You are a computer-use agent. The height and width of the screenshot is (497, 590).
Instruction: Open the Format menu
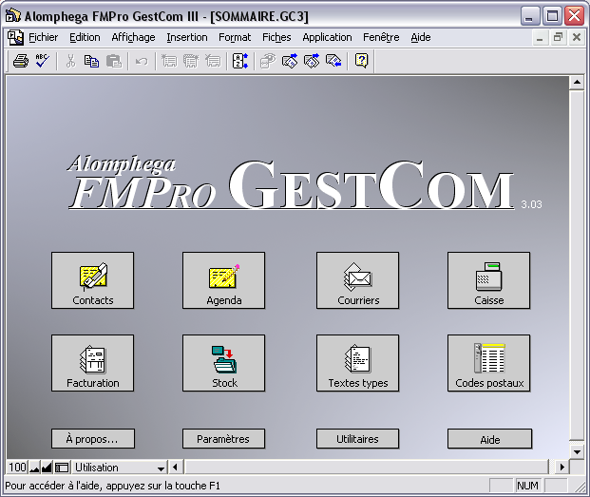tap(235, 37)
